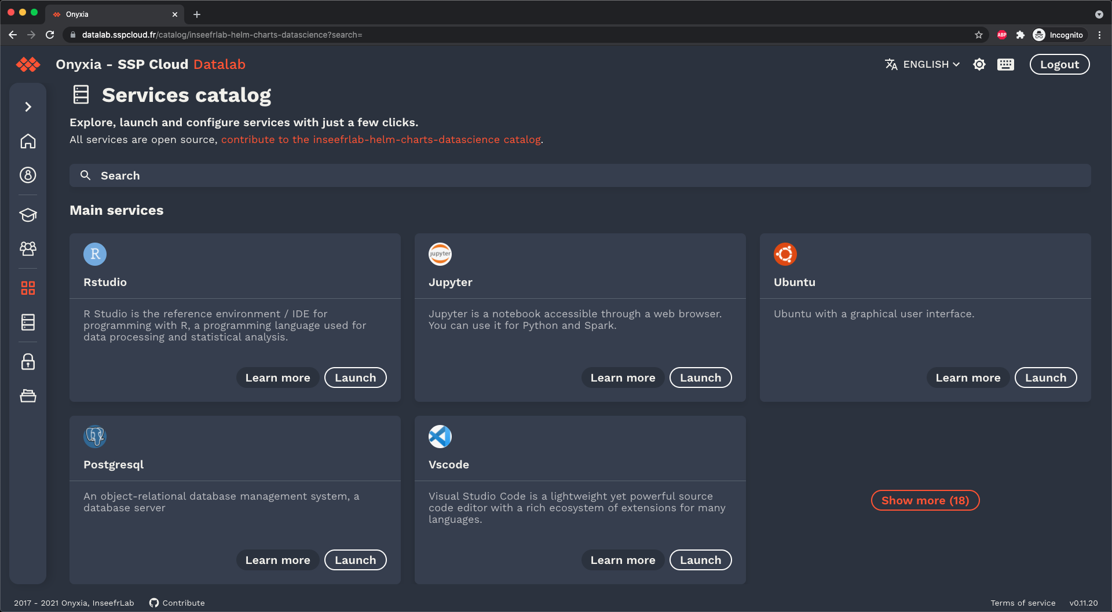
Task: Close the Onyxia browser tab
Action: [x=175, y=14]
